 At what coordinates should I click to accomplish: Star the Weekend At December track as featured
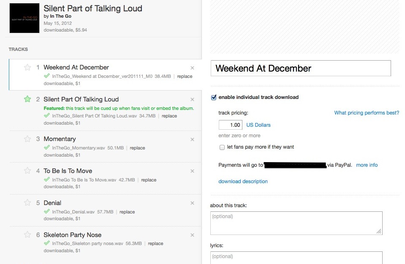point(27,67)
